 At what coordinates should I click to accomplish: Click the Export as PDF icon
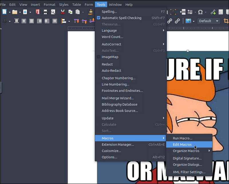click(x=37, y=12)
